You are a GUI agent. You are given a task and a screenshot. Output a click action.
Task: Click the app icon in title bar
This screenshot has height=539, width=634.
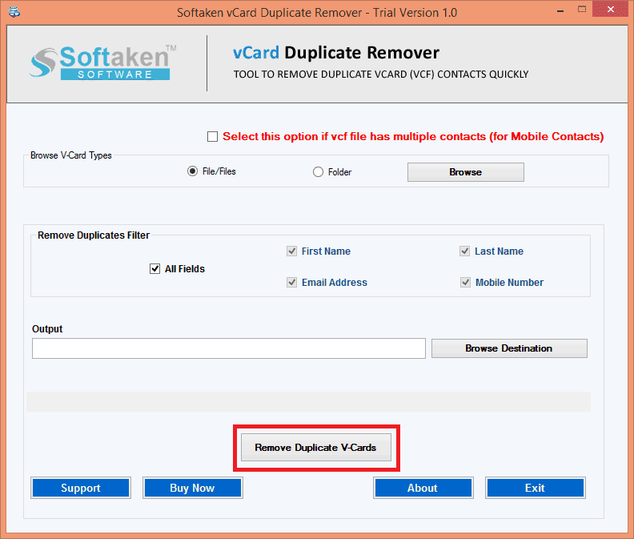pyautogui.click(x=14, y=12)
